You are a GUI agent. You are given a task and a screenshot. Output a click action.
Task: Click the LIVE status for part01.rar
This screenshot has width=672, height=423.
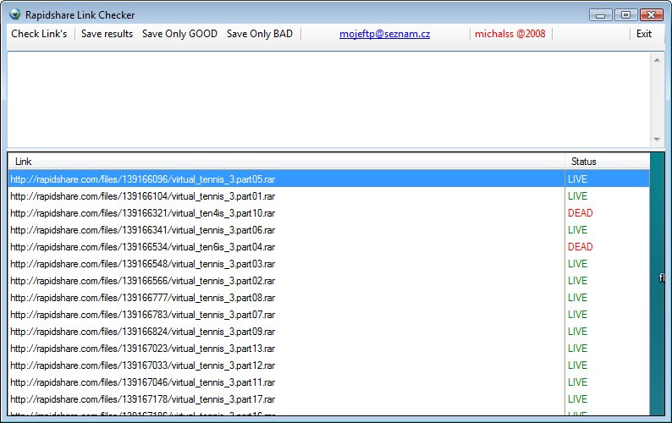(x=577, y=196)
